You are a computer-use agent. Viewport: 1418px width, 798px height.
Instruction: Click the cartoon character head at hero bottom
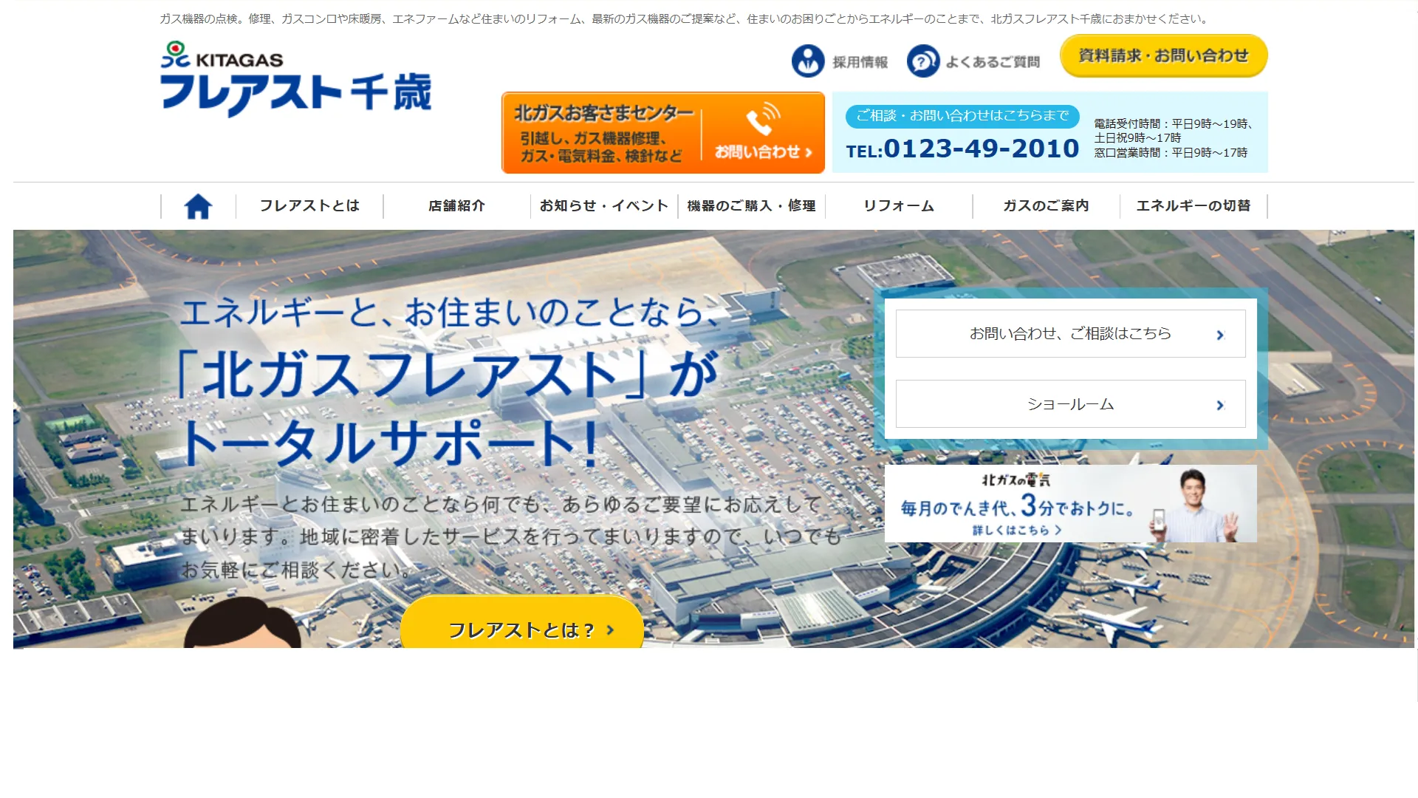tap(242, 623)
